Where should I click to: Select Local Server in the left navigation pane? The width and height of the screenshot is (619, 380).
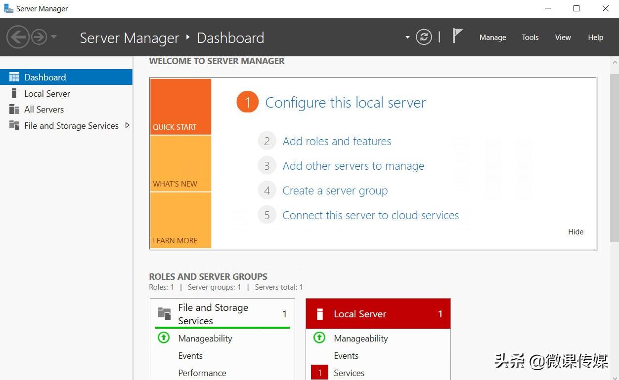point(66,93)
